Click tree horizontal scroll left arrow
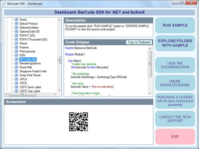The width and height of the screenshot is (199, 149). pos(6,95)
